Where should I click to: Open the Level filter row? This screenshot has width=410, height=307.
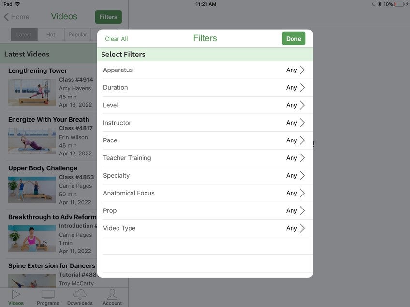(x=205, y=105)
